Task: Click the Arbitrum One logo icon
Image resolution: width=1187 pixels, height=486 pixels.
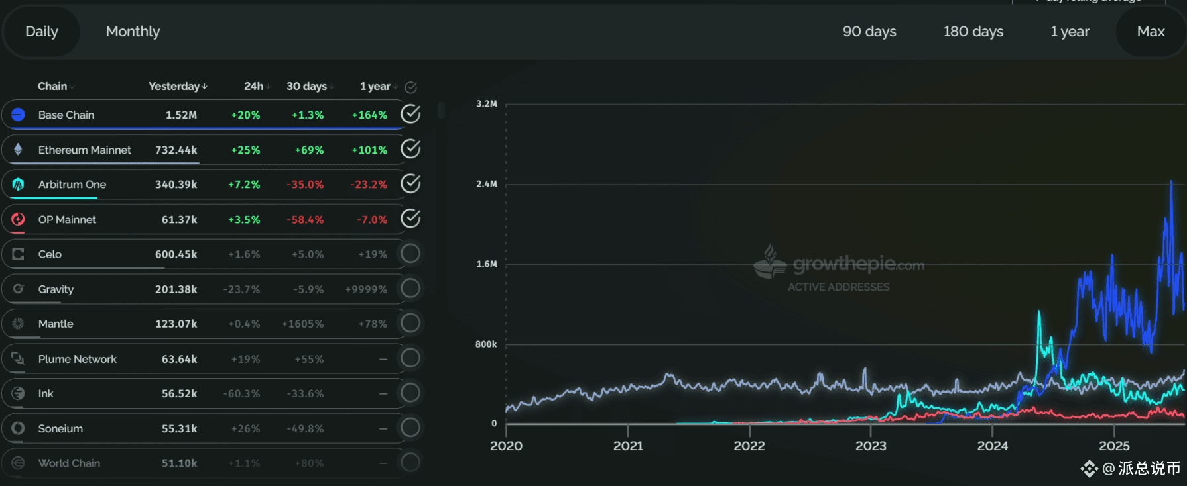Action: tap(18, 184)
